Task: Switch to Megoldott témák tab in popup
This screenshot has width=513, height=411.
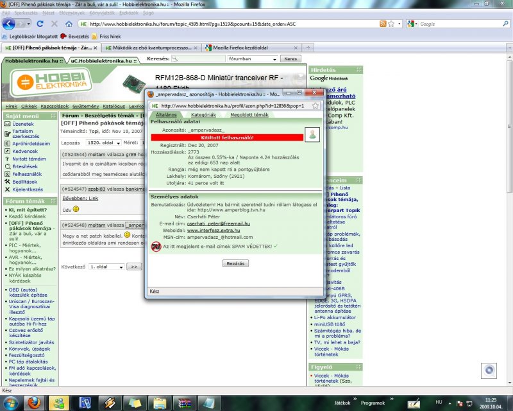Action: point(249,115)
